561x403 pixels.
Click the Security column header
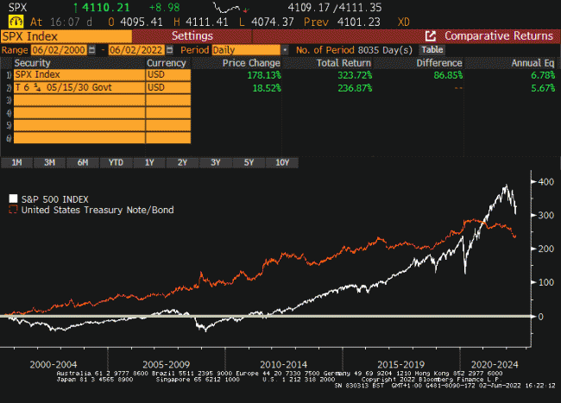32,63
